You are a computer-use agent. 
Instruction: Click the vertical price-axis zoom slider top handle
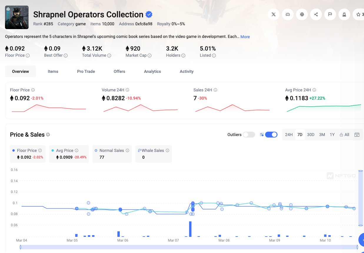tap(360, 171)
